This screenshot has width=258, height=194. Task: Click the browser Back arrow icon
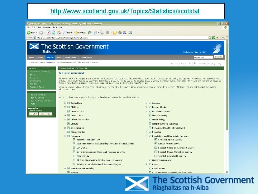(x=29, y=32)
